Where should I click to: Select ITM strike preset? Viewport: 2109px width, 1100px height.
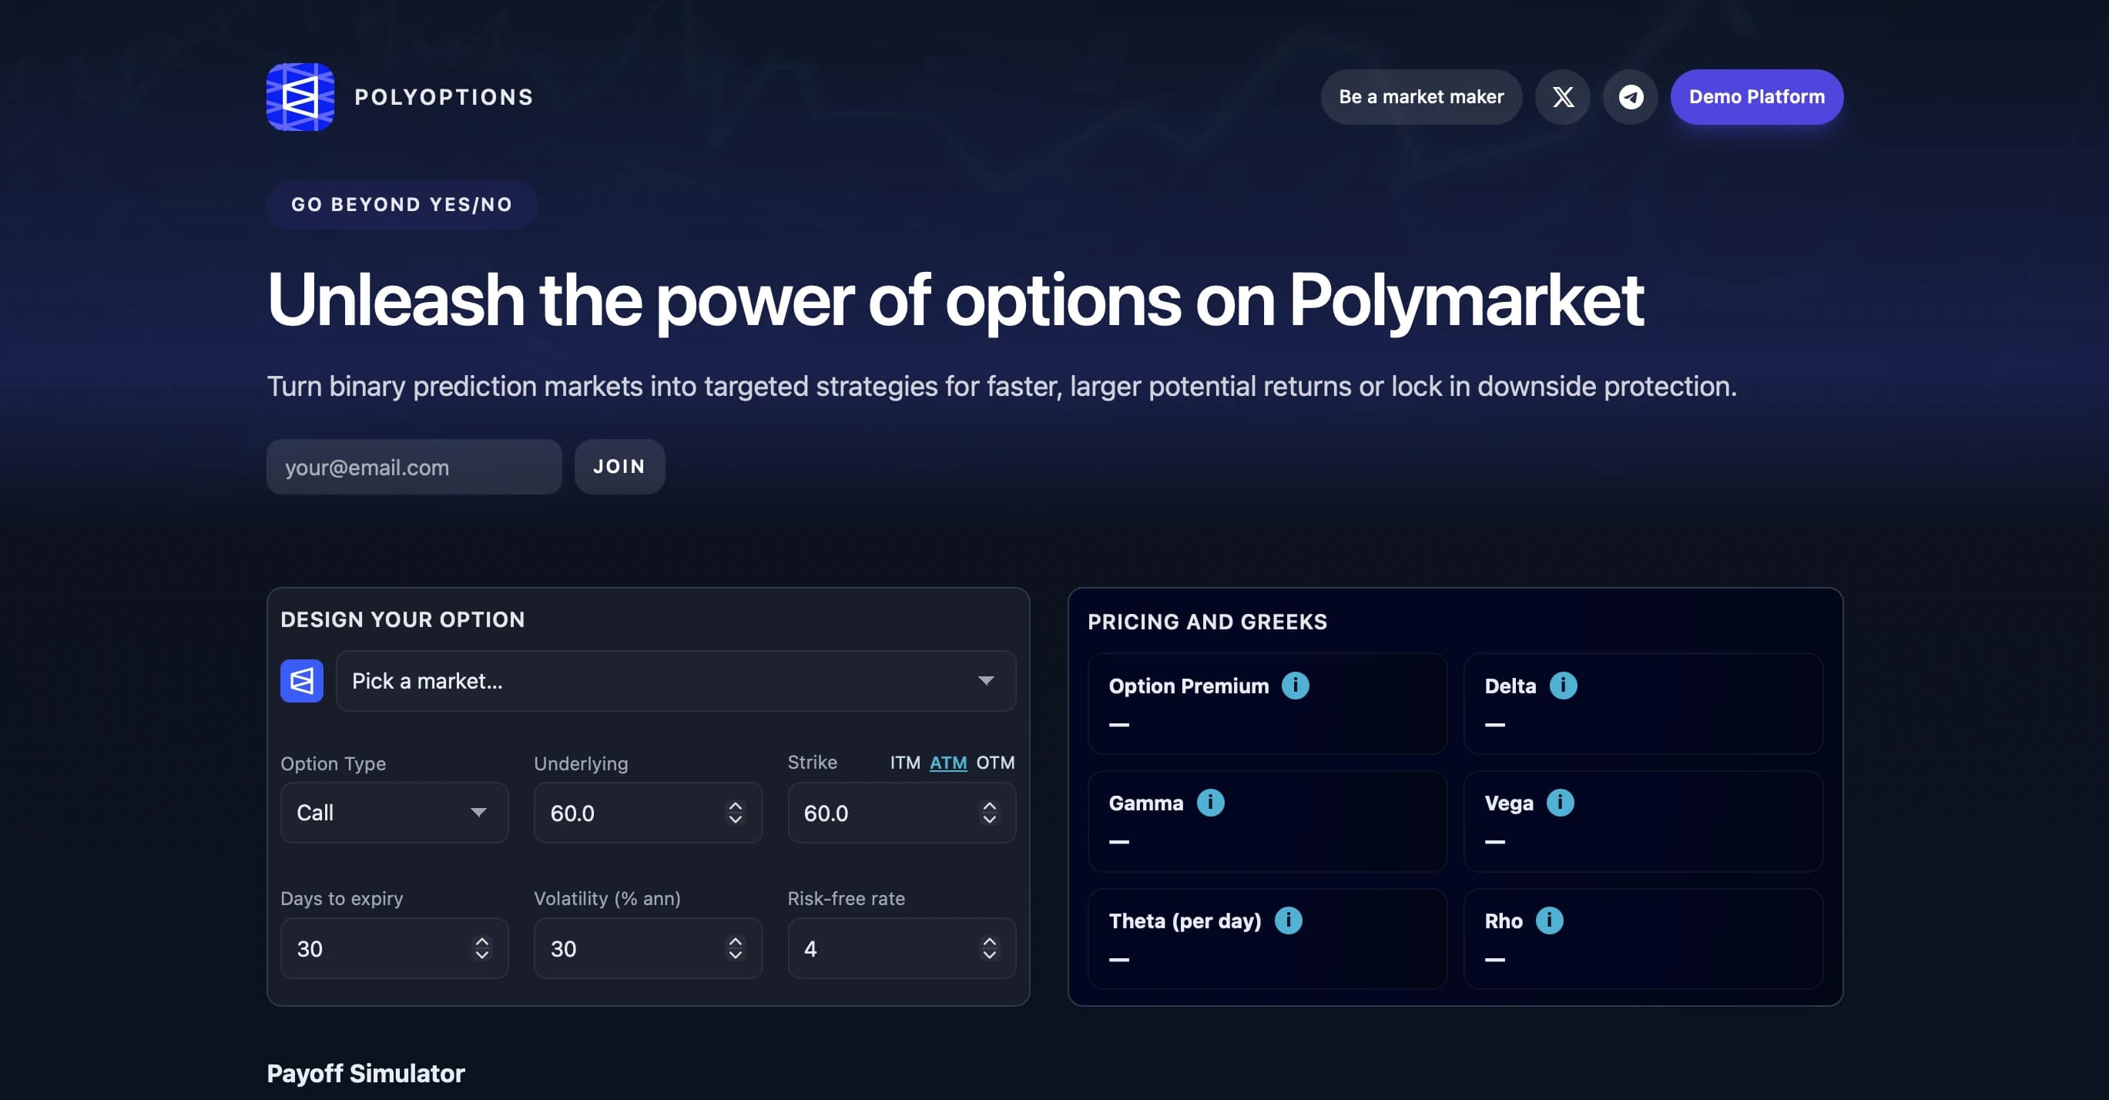(x=904, y=763)
